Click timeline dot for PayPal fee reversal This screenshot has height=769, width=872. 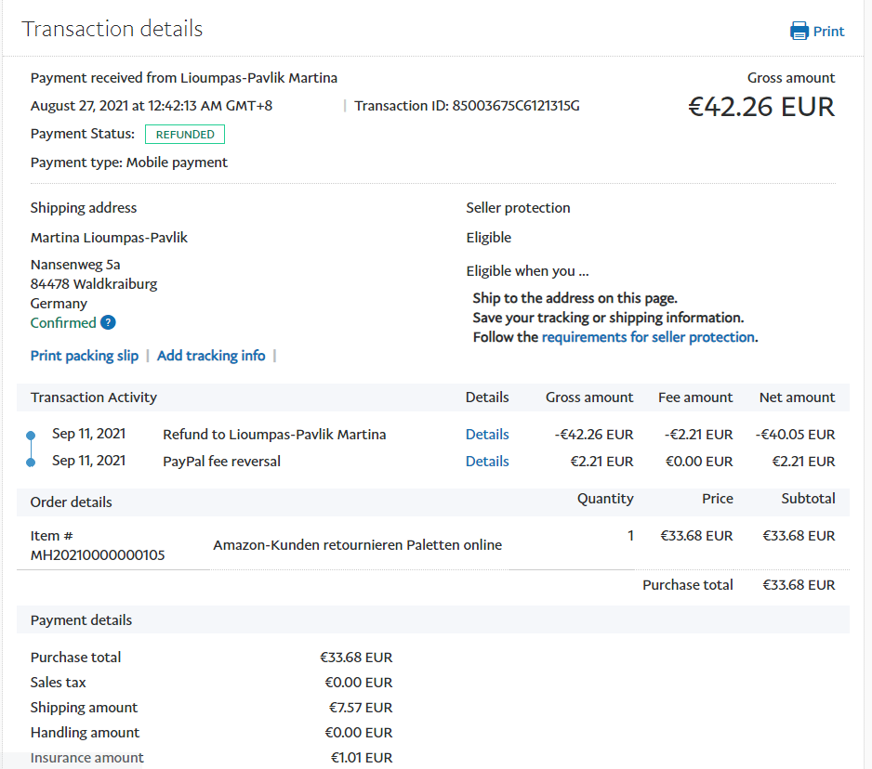pos(31,462)
